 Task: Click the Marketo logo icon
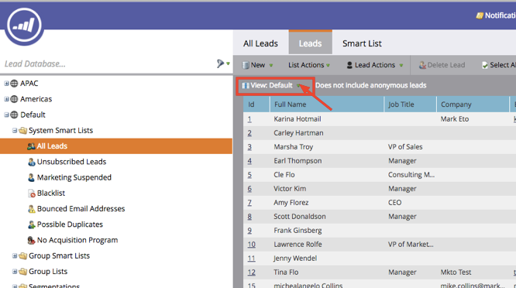[24, 26]
